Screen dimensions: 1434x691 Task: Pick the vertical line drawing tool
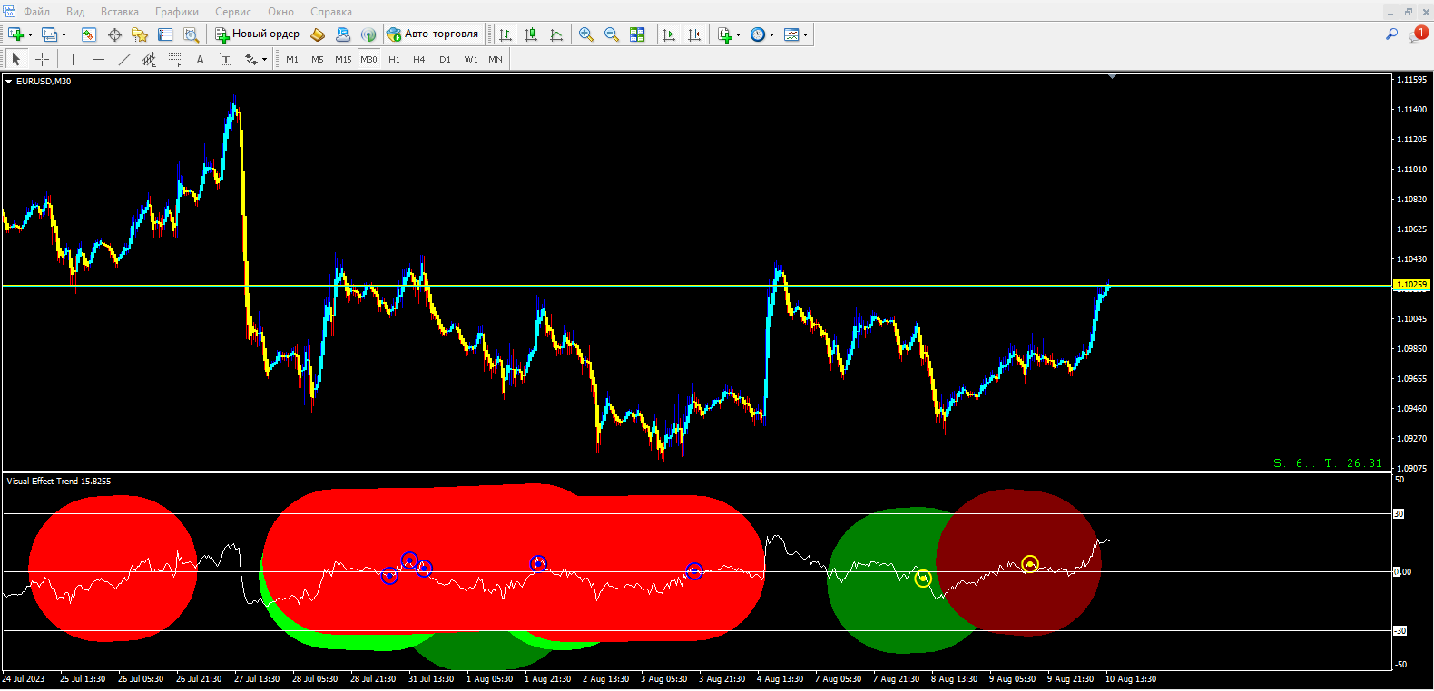tap(73, 59)
